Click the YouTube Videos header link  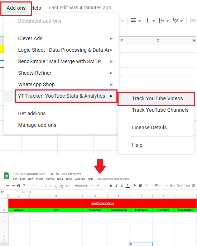[102, 203]
